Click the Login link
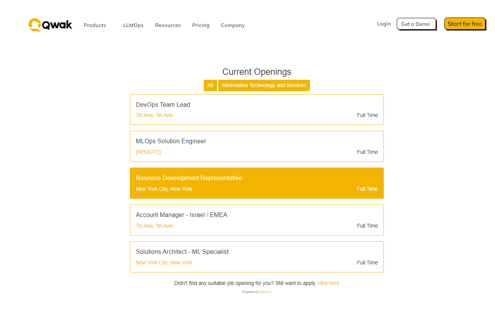495x326 pixels. 384,24
